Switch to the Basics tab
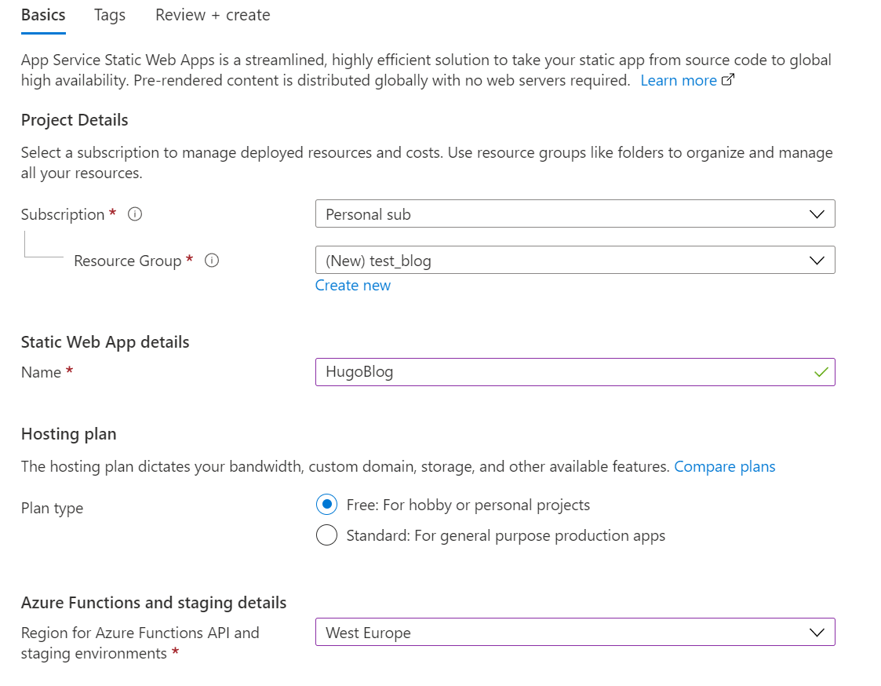 (43, 15)
